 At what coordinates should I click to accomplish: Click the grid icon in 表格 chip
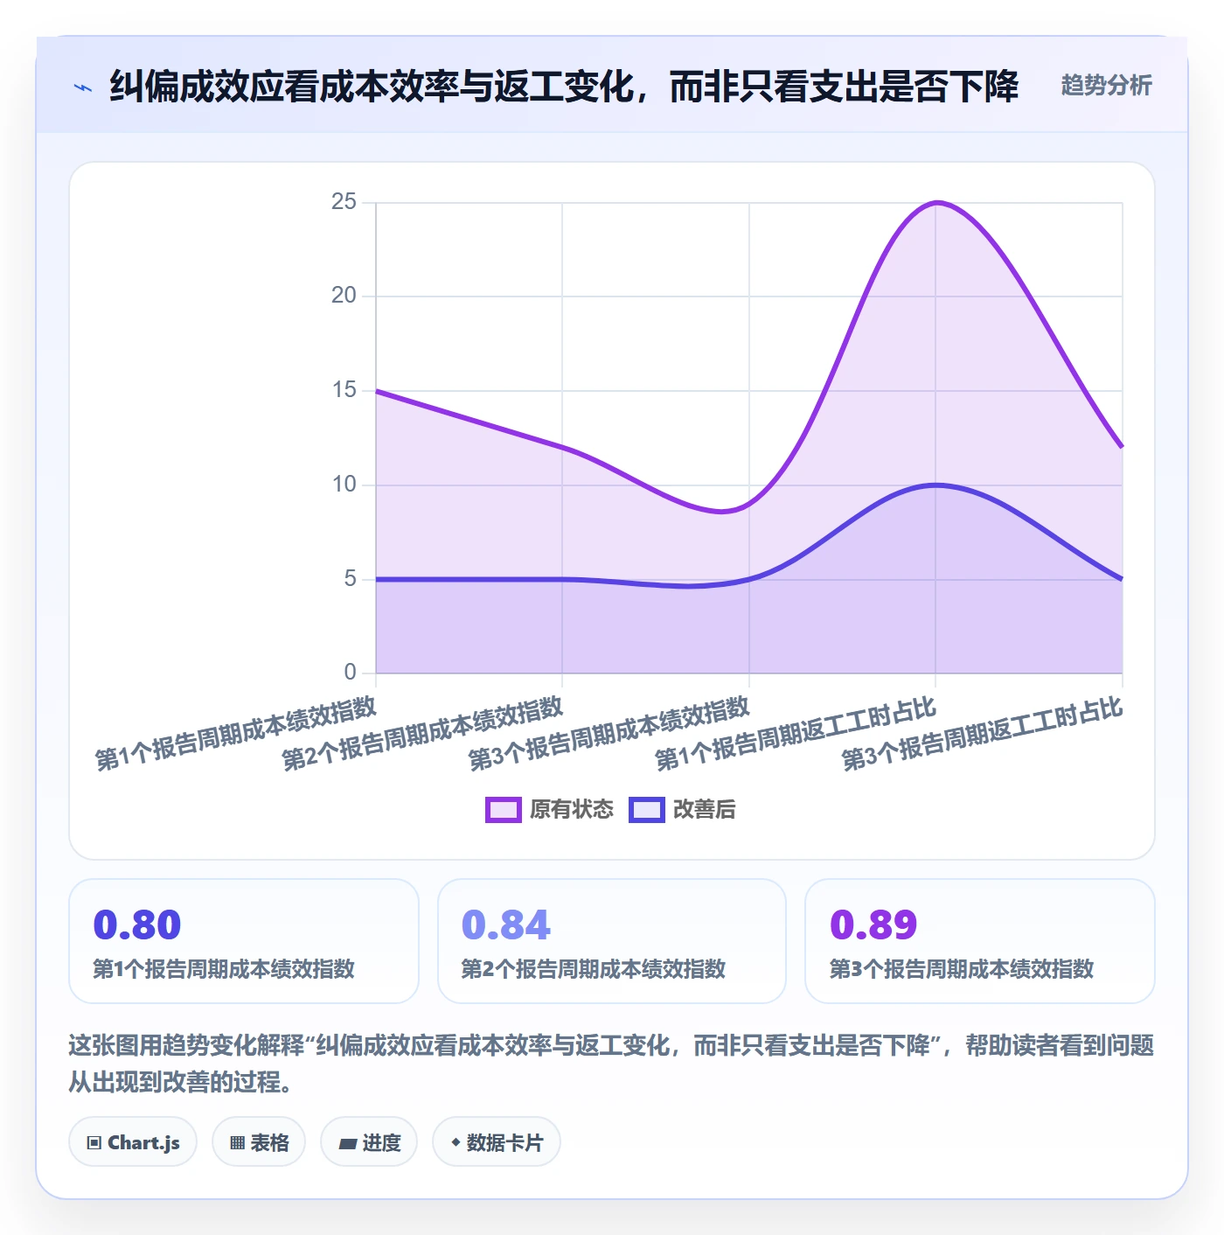click(x=237, y=1143)
